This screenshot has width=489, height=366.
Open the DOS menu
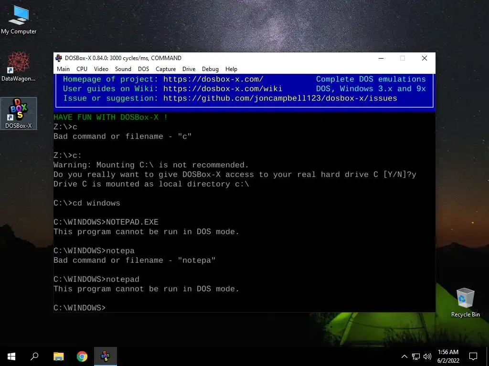click(143, 69)
